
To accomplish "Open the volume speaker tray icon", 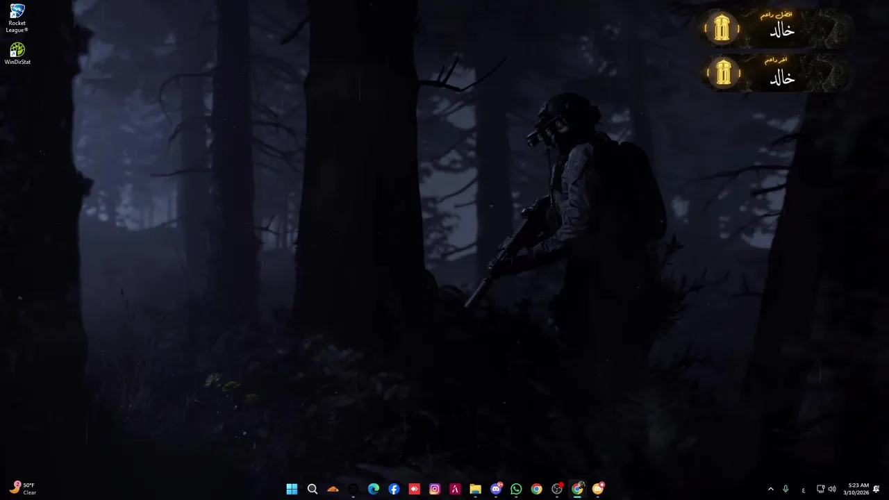I will click(832, 489).
